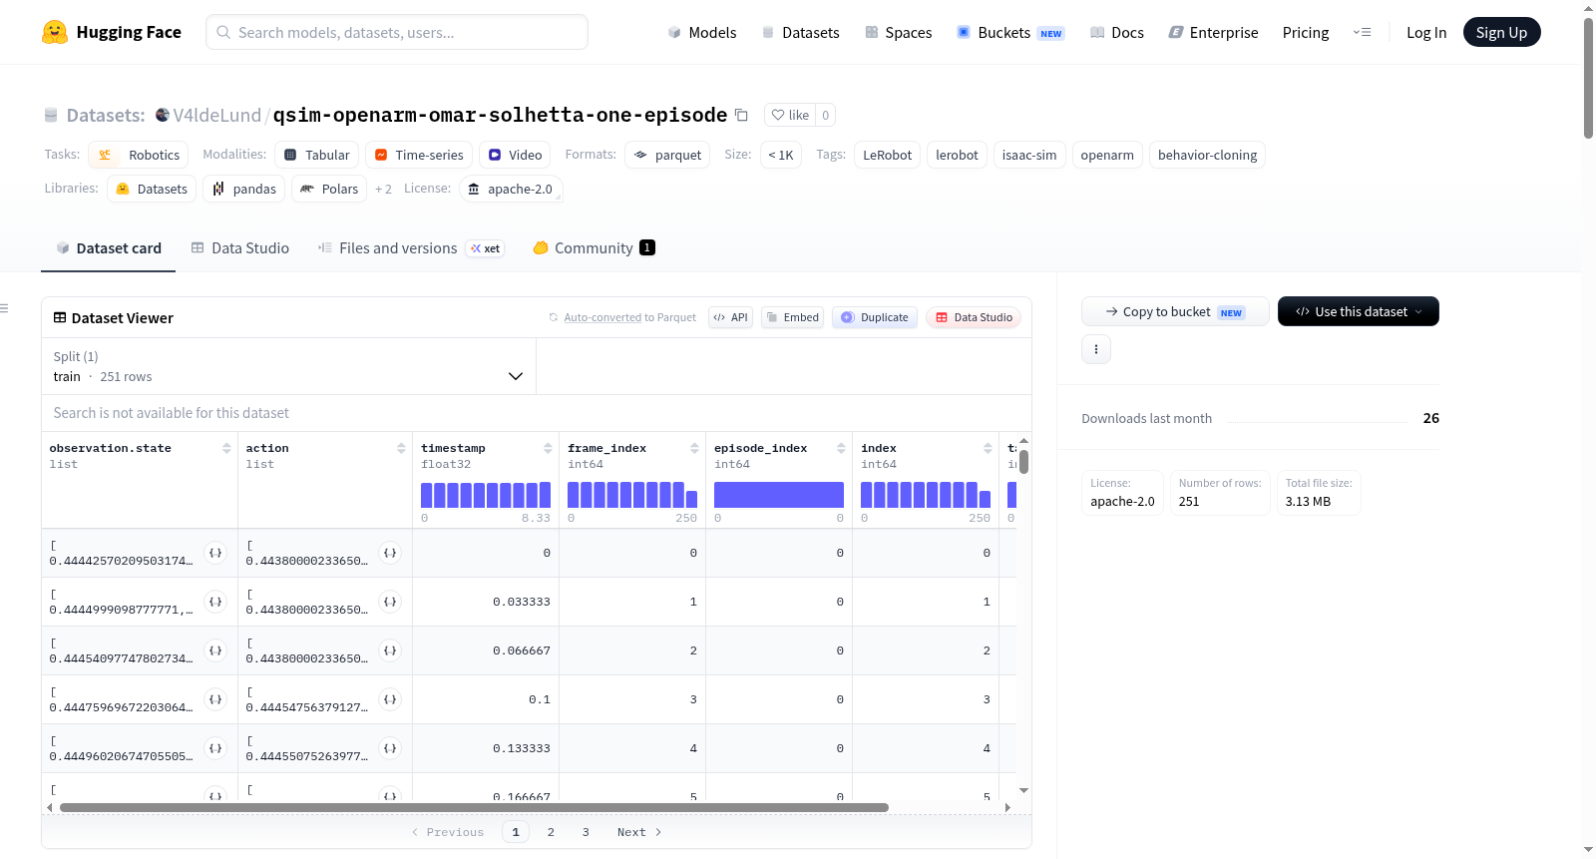This screenshot has width=1596, height=859.
Task: Click the parquet format tag
Action: [x=667, y=155]
